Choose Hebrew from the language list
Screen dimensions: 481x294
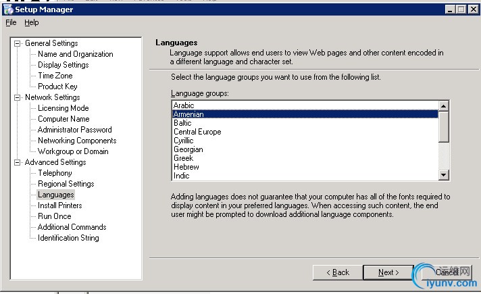click(186, 167)
